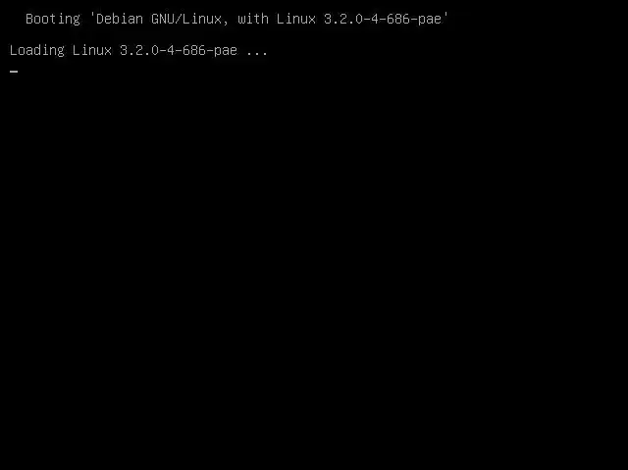Click the comma after GNU/Linux
Viewport: 628px width, 470px height.
pyautogui.click(x=226, y=23)
